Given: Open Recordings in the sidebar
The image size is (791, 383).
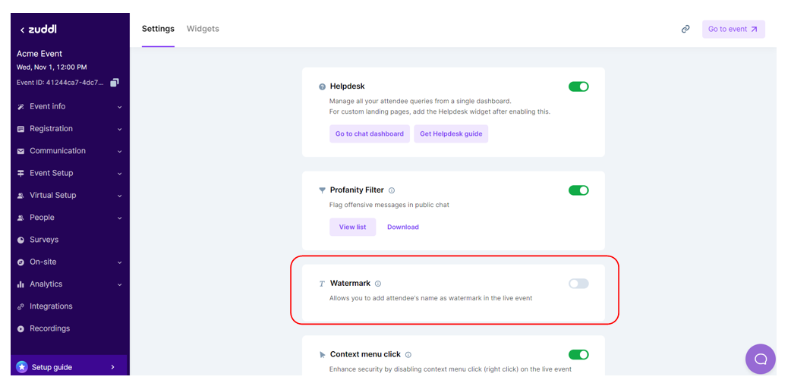Looking at the screenshot, I should click(x=49, y=328).
